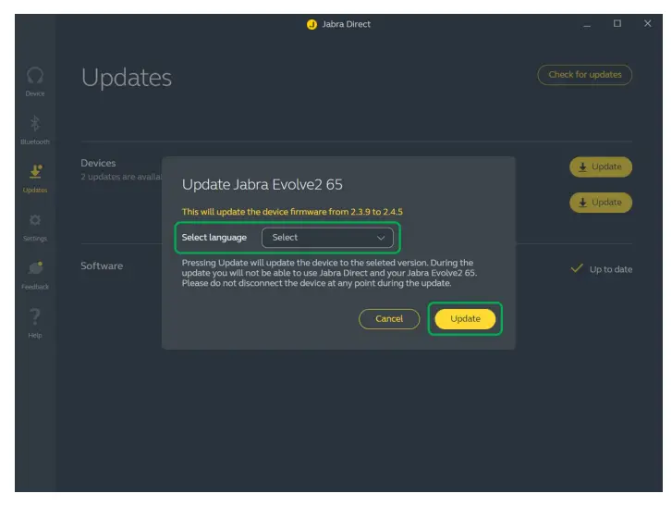The image size is (672, 506).
Task: Open the Feedback speech bubble icon
Action: pos(35,268)
